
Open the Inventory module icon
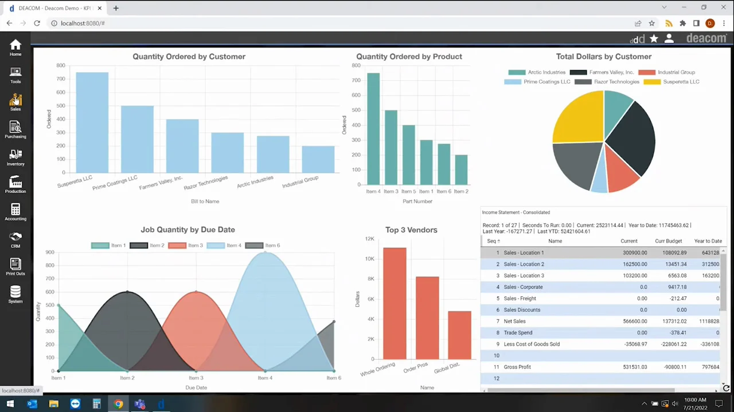click(x=15, y=157)
